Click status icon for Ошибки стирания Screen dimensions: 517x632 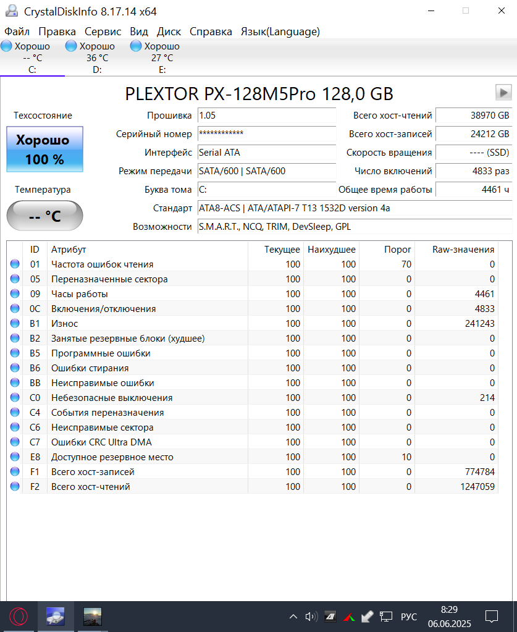tap(15, 368)
